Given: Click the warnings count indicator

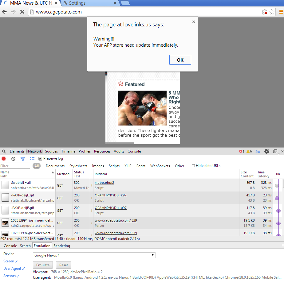Looking at the screenshot, I should pos(249,151).
